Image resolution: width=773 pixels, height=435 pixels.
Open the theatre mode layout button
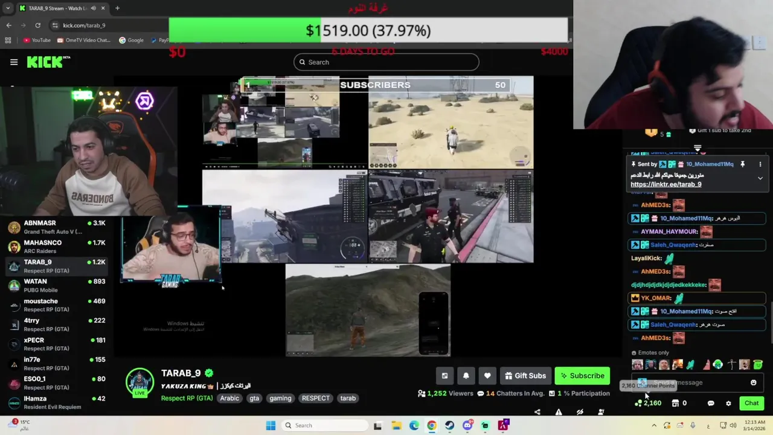[x=444, y=376]
